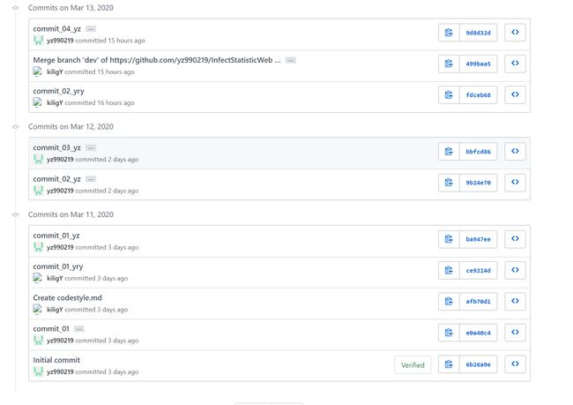Open commit hash afb70d1

click(479, 302)
